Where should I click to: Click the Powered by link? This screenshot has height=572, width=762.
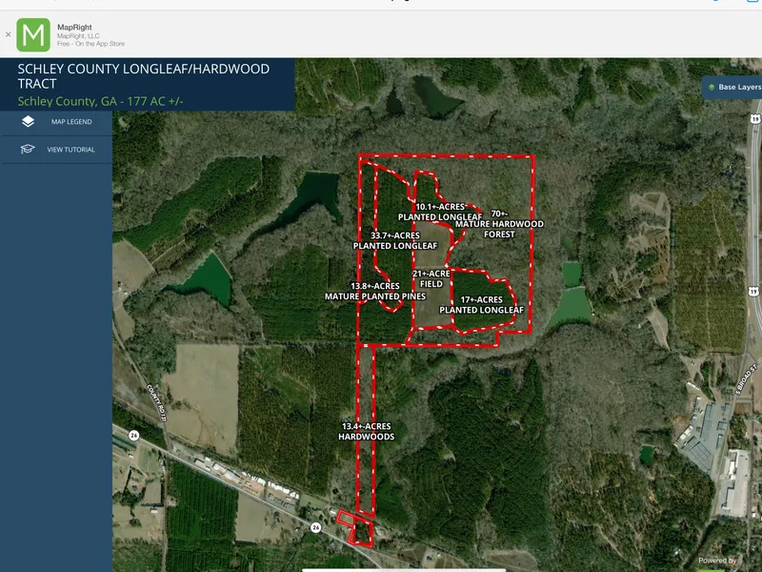coord(717,561)
